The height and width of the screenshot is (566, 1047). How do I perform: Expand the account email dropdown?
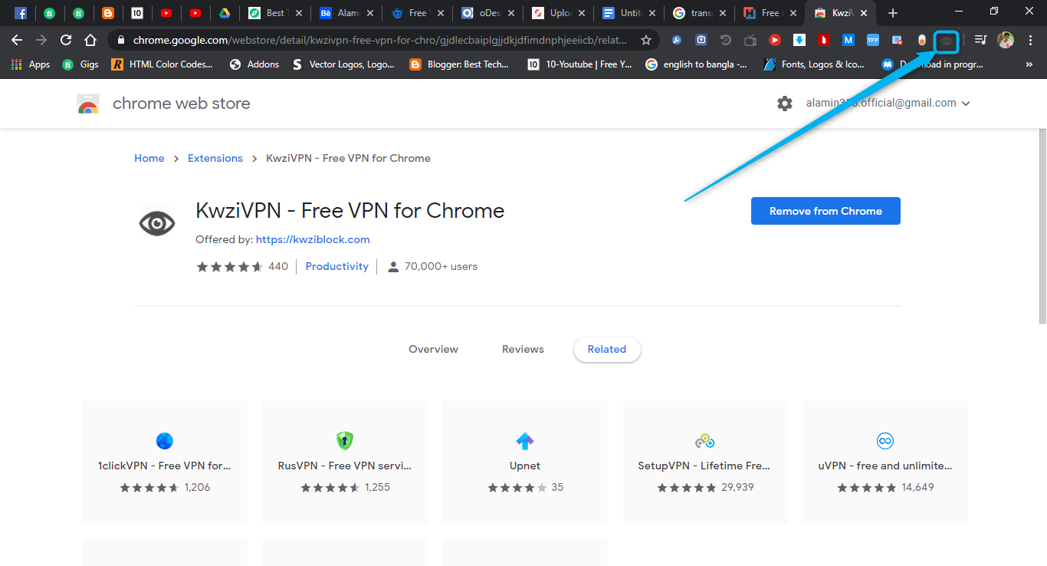pos(966,104)
